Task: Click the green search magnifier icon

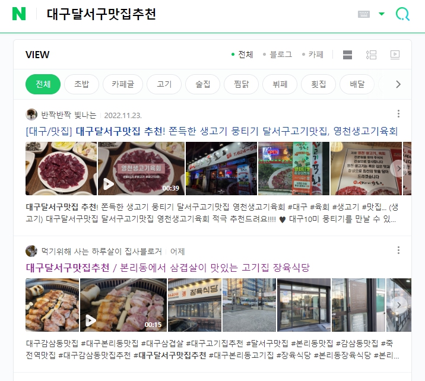Action: pyautogui.click(x=403, y=14)
